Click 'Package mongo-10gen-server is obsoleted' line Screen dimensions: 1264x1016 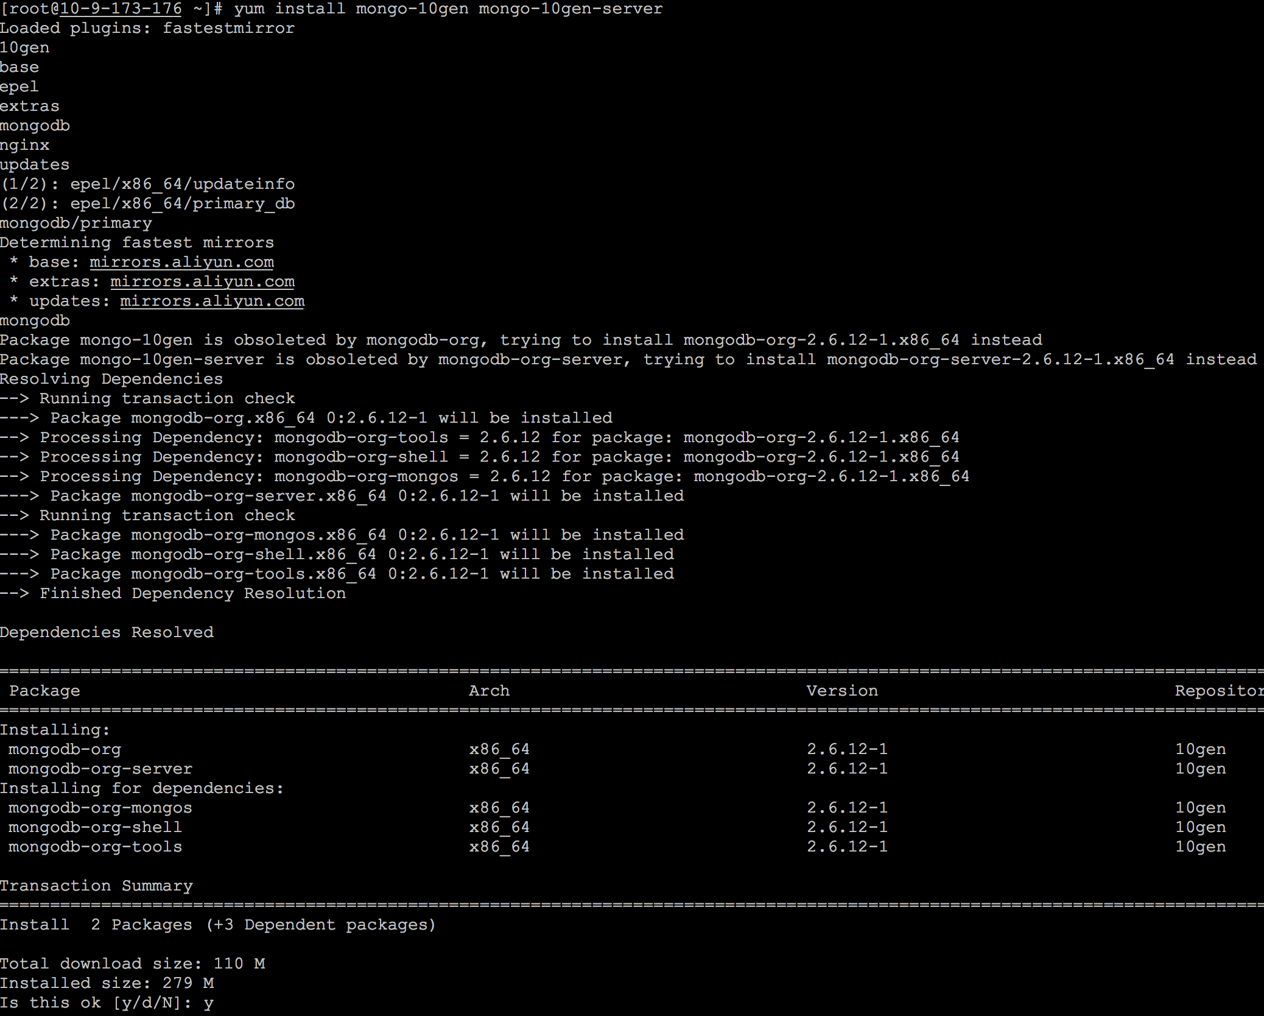628,359
